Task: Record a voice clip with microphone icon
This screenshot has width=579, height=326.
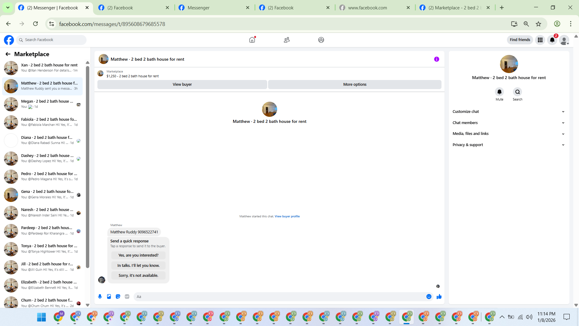Action: click(x=100, y=297)
